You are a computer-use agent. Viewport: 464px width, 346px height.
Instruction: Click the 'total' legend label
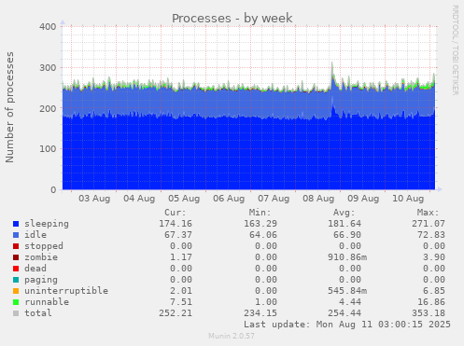38,313
